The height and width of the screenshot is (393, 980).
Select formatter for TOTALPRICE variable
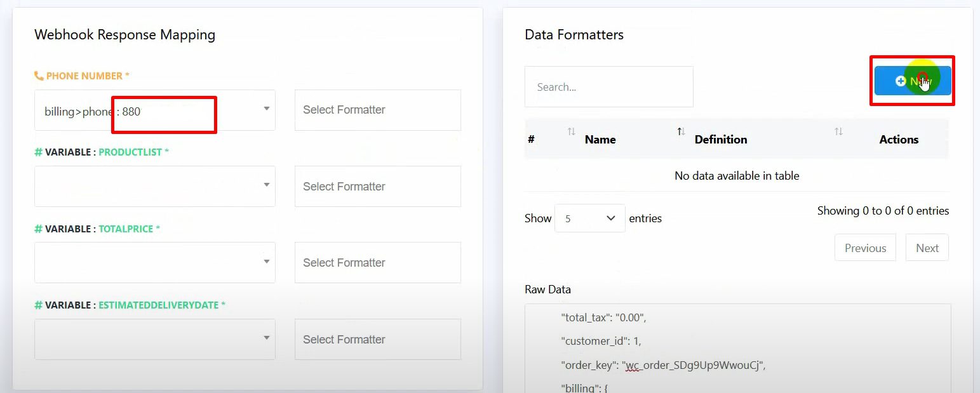(x=377, y=263)
